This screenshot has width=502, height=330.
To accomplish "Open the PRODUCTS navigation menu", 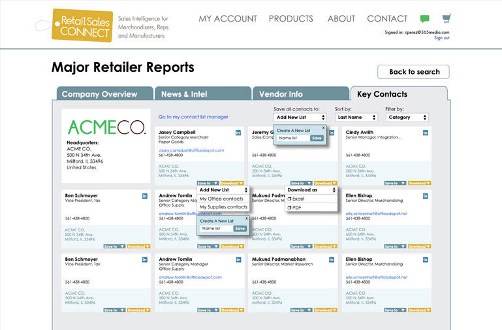I will [290, 19].
